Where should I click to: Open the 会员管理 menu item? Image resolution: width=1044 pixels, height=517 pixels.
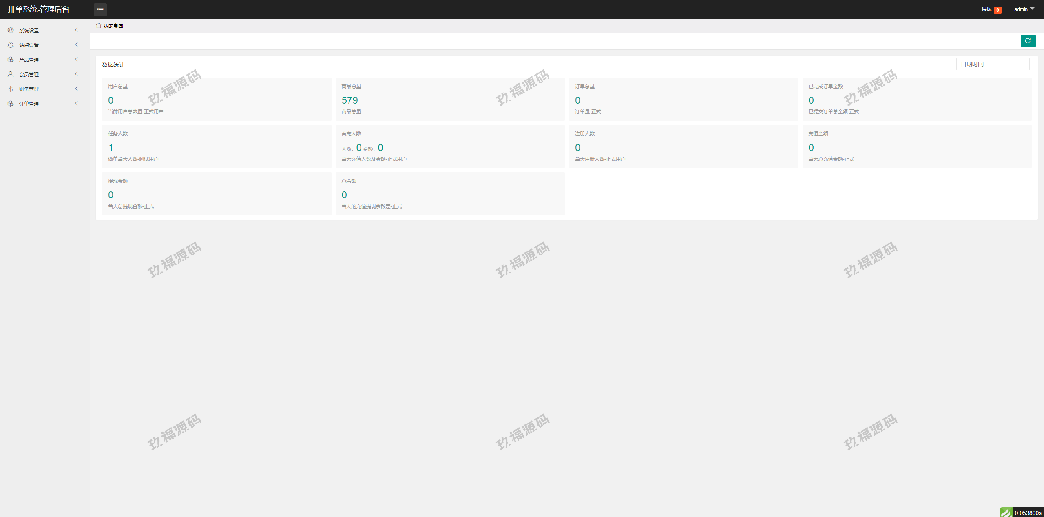tap(29, 74)
